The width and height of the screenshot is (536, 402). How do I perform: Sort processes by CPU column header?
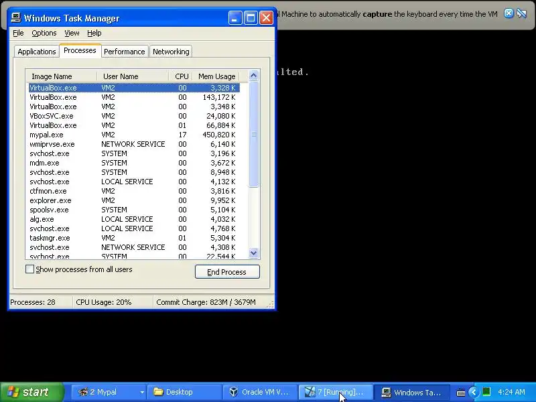(x=181, y=76)
